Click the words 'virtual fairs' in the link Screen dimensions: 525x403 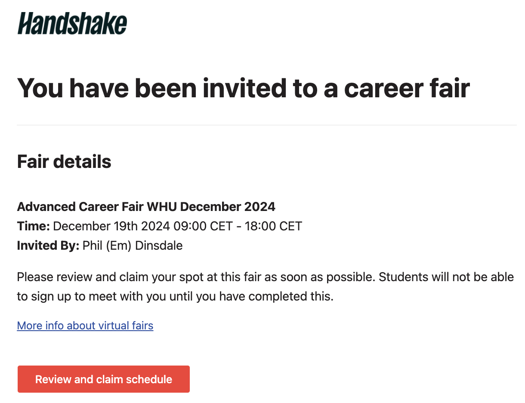point(126,325)
